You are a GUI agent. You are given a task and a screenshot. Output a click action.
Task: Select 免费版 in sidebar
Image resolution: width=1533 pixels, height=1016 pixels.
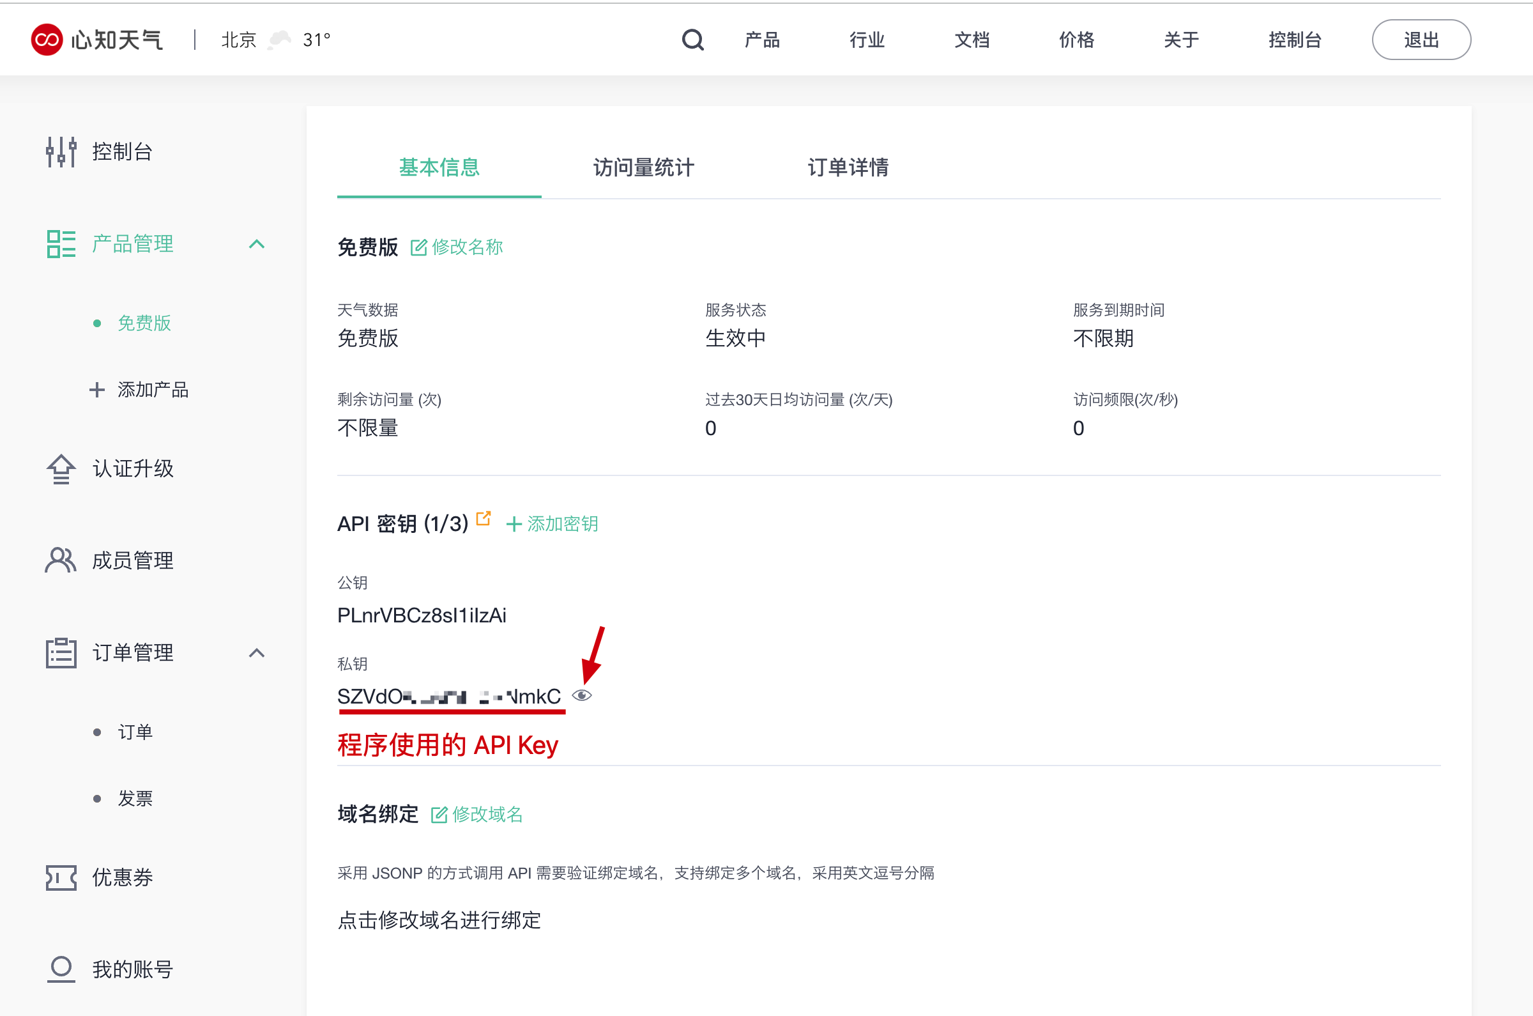coord(144,323)
